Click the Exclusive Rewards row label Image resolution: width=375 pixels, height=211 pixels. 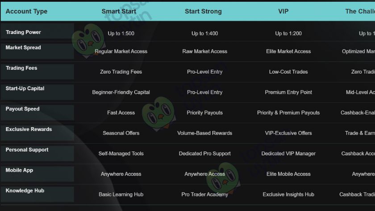pos(29,129)
